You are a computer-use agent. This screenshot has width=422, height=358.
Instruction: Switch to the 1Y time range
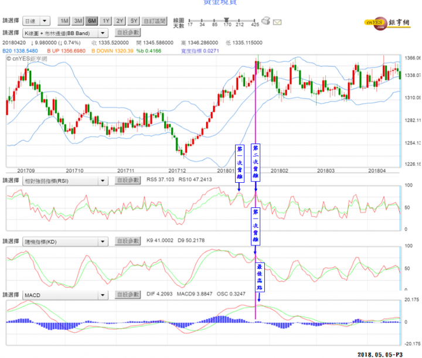pos(106,21)
